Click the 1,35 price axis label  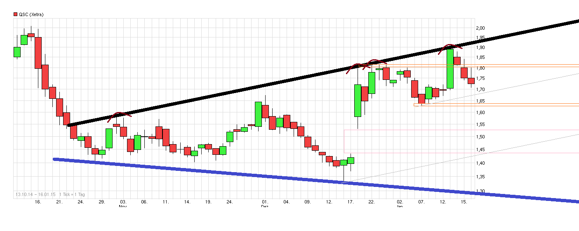coord(481,177)
